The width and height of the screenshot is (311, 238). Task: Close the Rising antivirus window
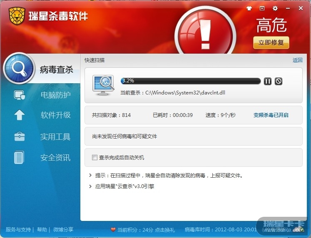click(x=301, y=8)
